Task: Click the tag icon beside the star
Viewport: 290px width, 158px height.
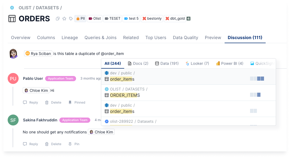Action: [x=71, y=19]
